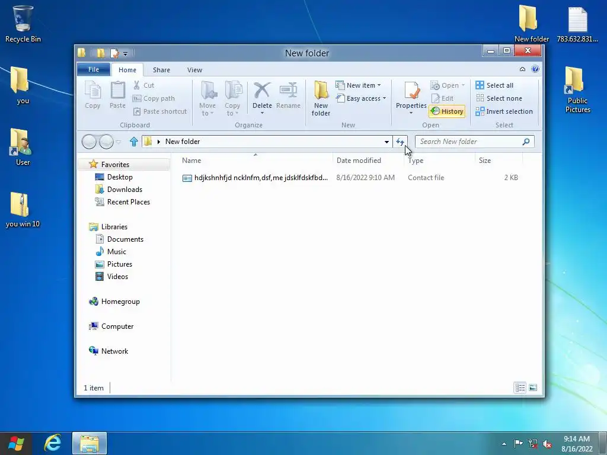Open recent locations dropdown arrow

coord(119,142)
